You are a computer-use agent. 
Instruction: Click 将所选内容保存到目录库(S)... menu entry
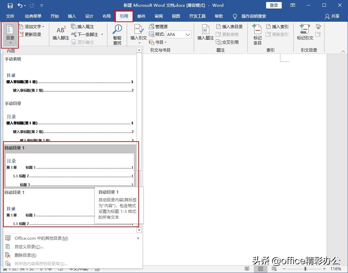(73, 263)
